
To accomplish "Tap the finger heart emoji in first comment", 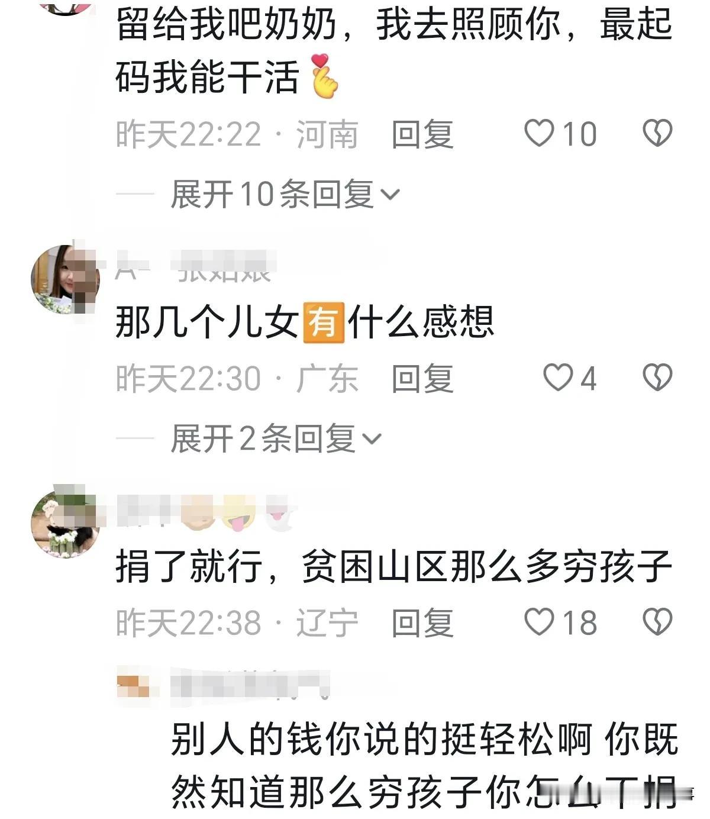I will tap(324, 76).
